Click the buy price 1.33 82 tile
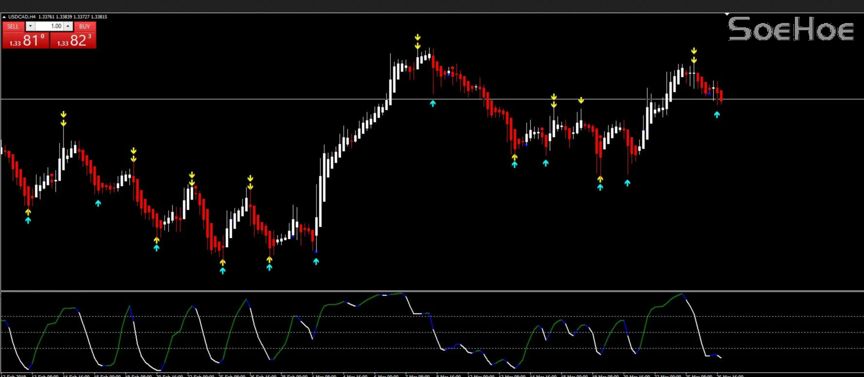The width and height of the screenshot is (864, 377). (73, 41)
